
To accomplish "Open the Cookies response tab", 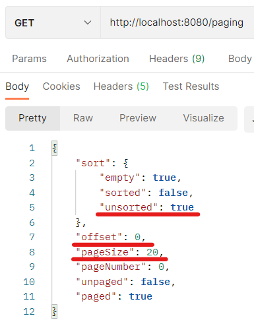I will [x=61, y=86].
